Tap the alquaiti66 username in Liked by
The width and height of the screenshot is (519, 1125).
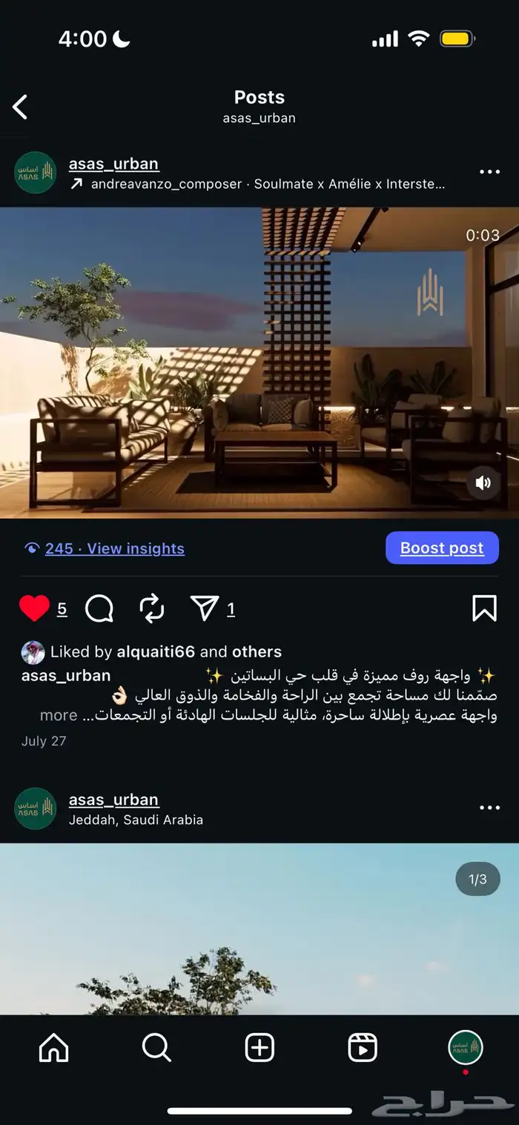[x=156, y=651]
